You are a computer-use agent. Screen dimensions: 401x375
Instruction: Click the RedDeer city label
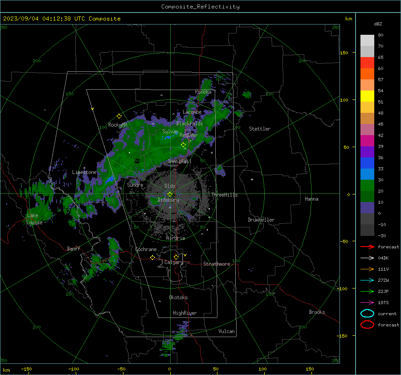[189, 135]
